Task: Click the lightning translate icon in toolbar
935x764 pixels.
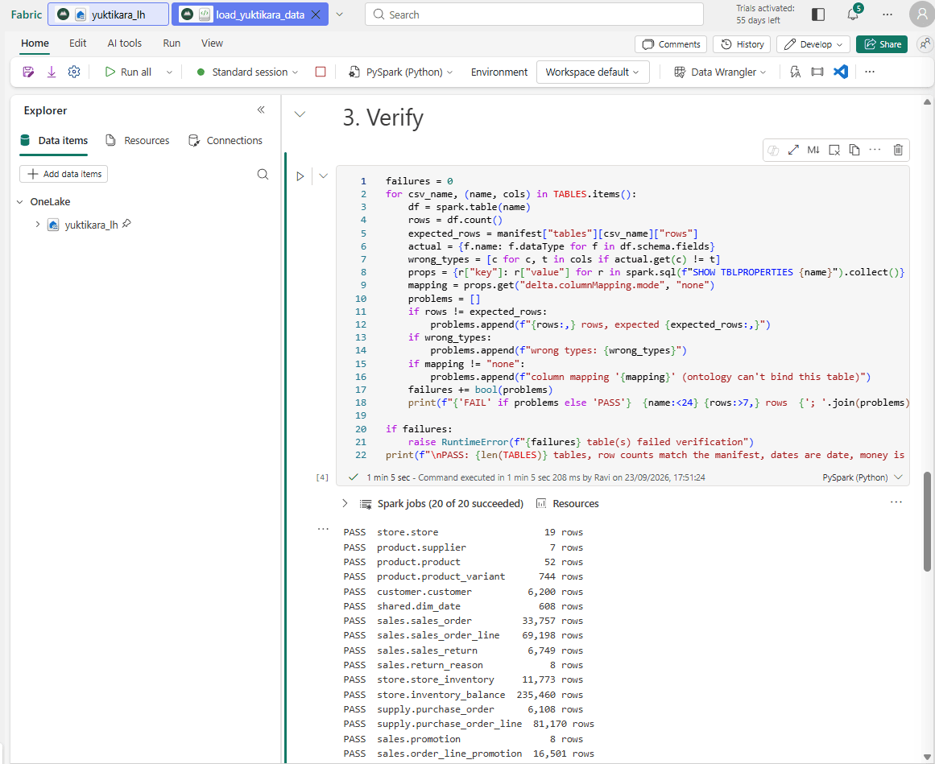Action: click(x=795, y=72)
